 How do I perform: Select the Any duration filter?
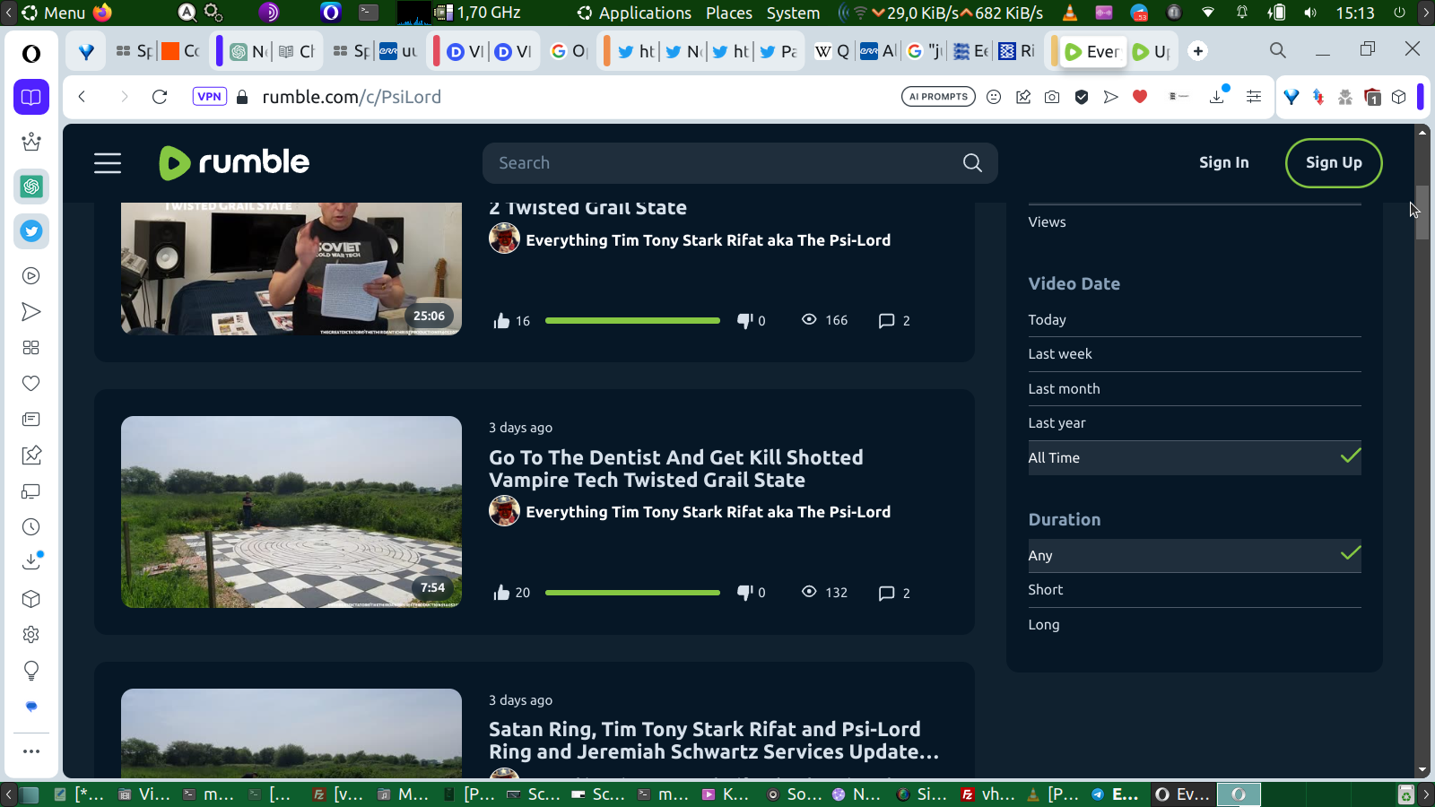pos(1195,556)
